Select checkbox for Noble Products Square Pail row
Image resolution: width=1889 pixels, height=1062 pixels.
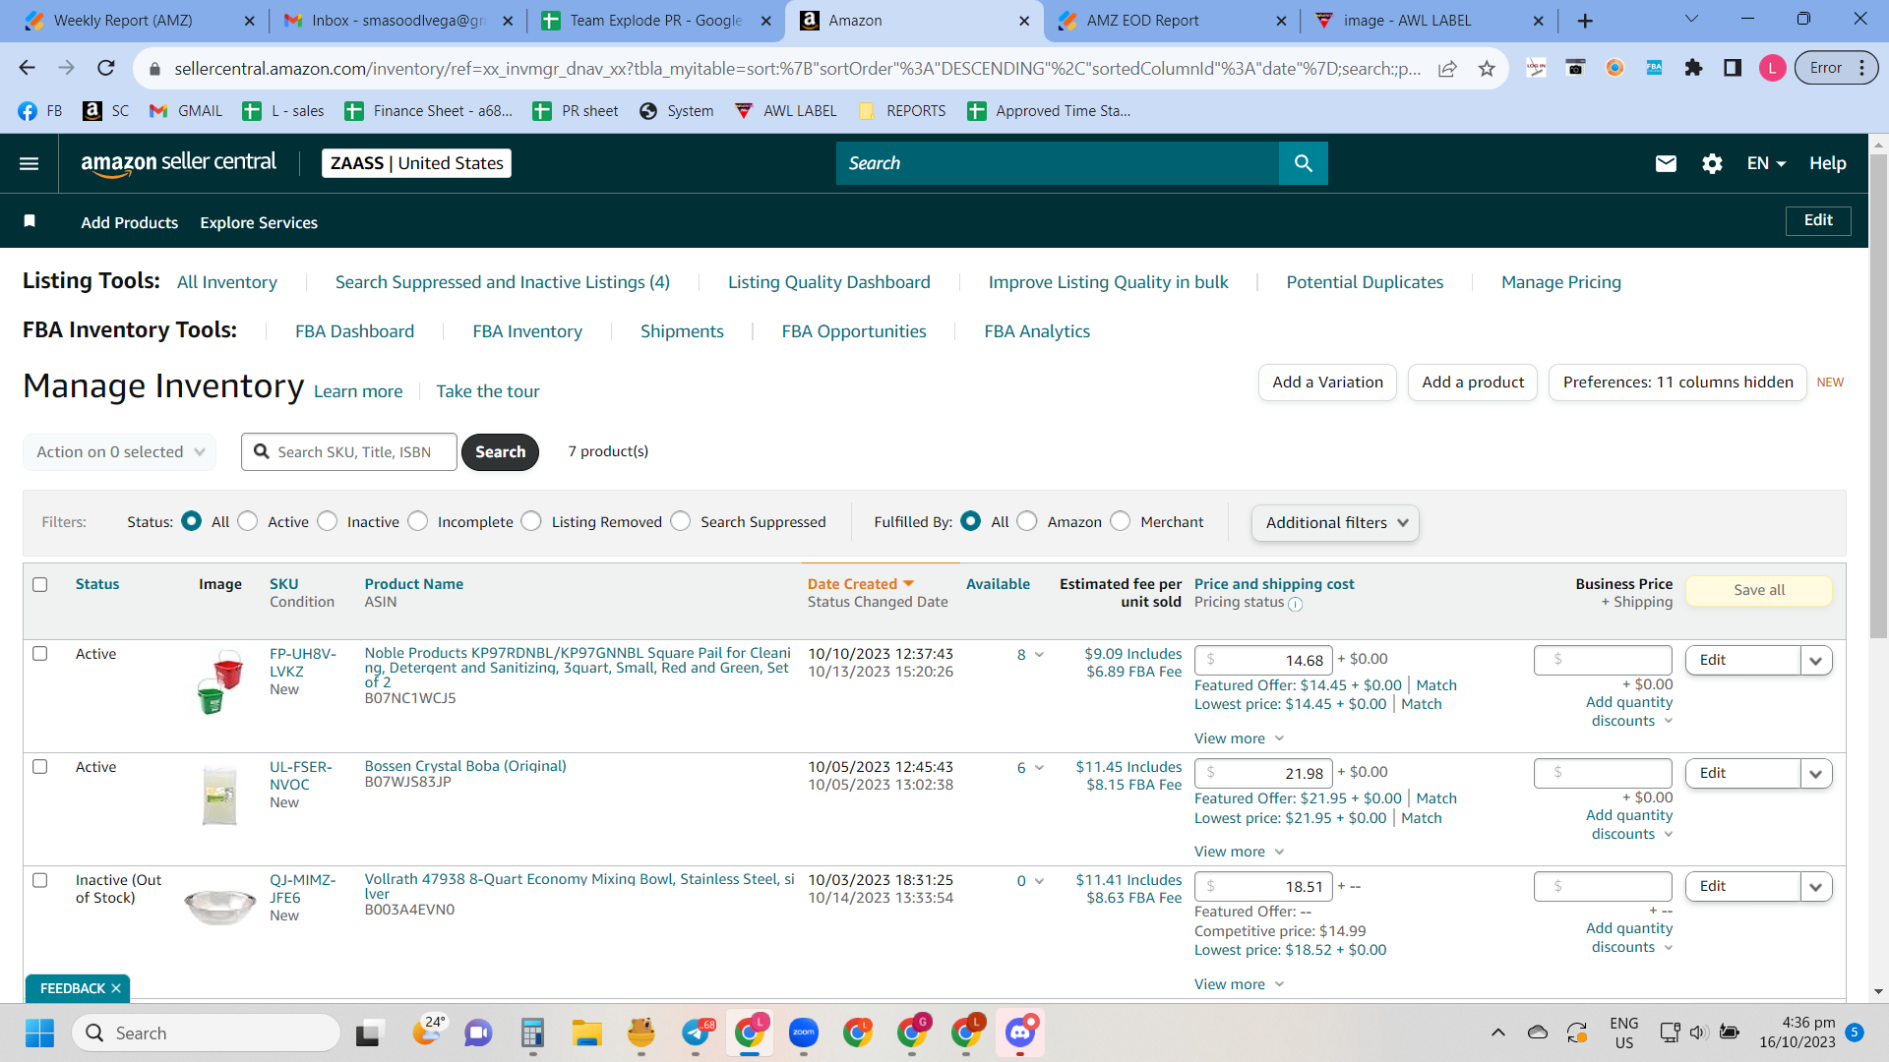click(x=40, y=653)
